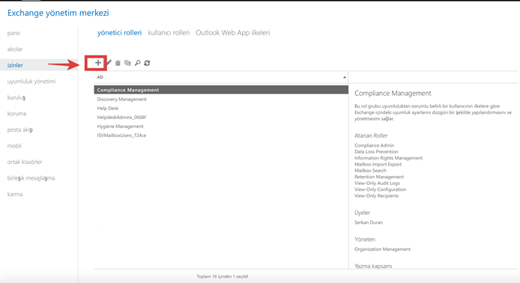Click Retention Management role text
The height and width of the screenshot is (283, 520).
coord(379,177)
